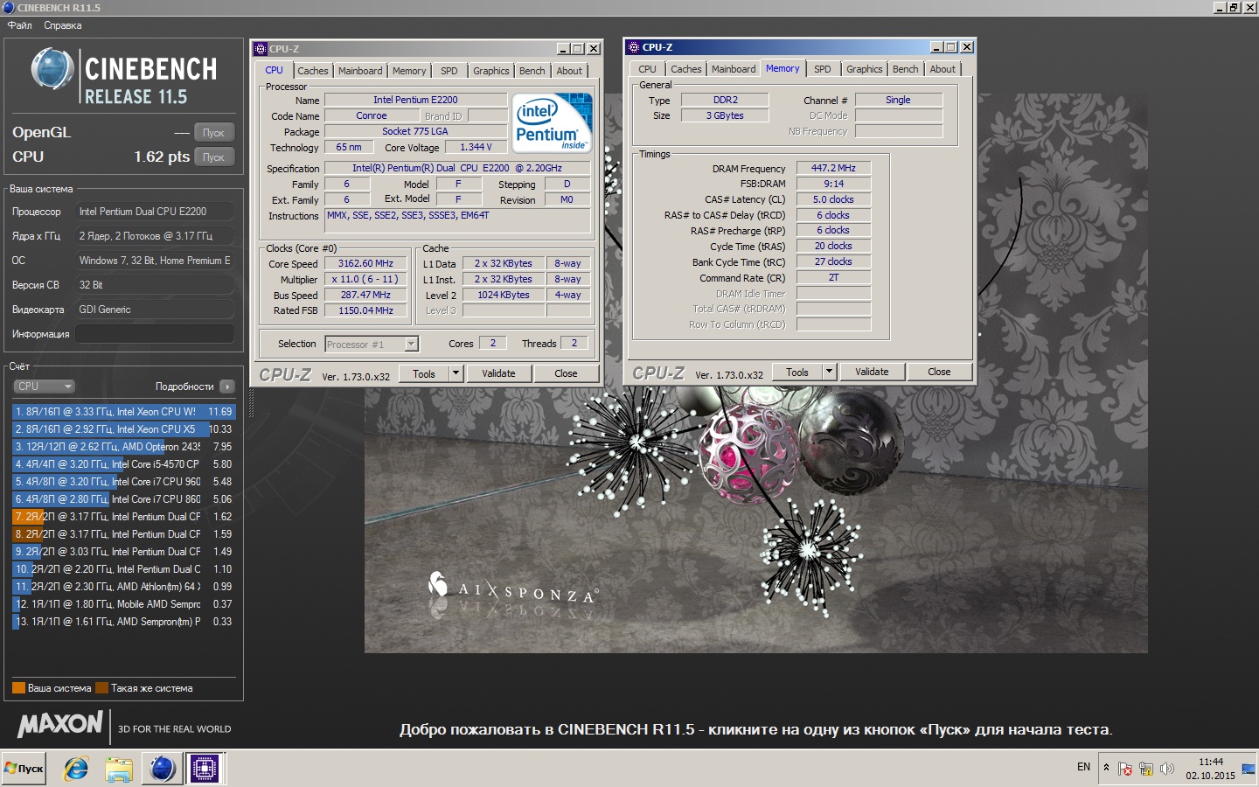Click Tools button in left CPU-Z

[x=424, y=373]
